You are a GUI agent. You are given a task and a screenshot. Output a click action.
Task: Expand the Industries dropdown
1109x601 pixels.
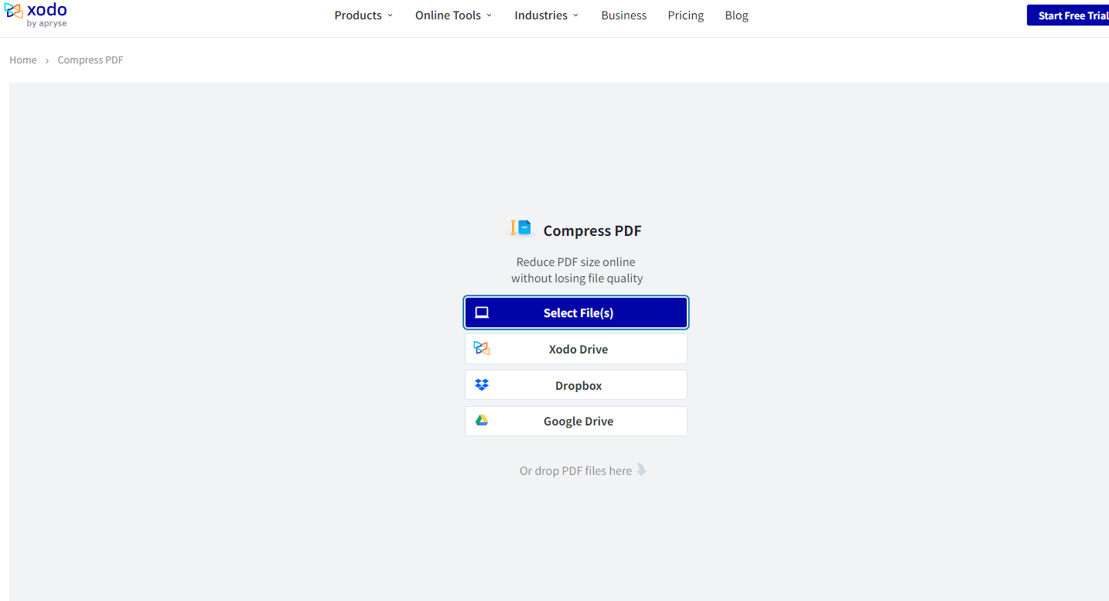[x=546, y=15]
